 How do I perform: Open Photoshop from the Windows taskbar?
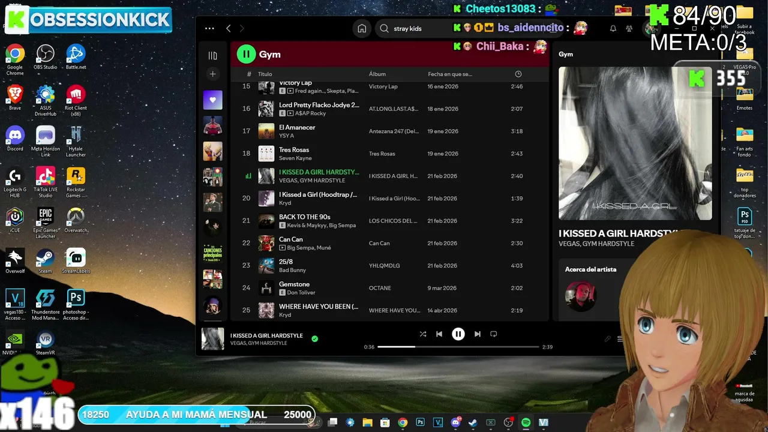420,422
